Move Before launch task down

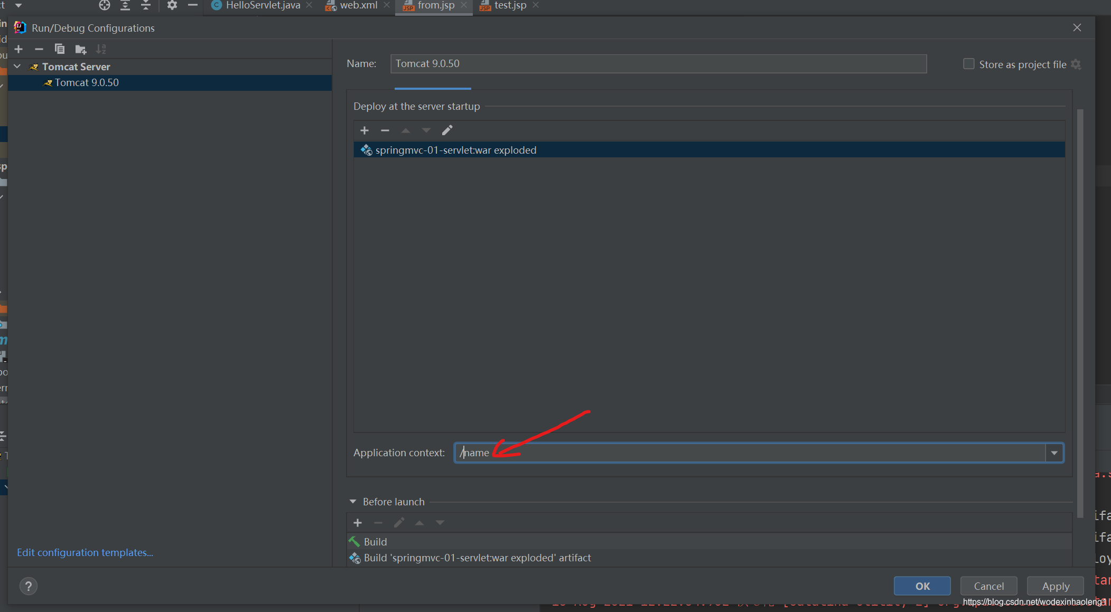[x=440, y=523]
